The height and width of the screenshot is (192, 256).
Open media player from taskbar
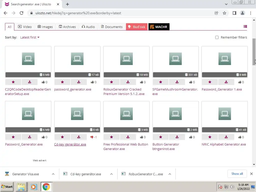pos(34,186)
